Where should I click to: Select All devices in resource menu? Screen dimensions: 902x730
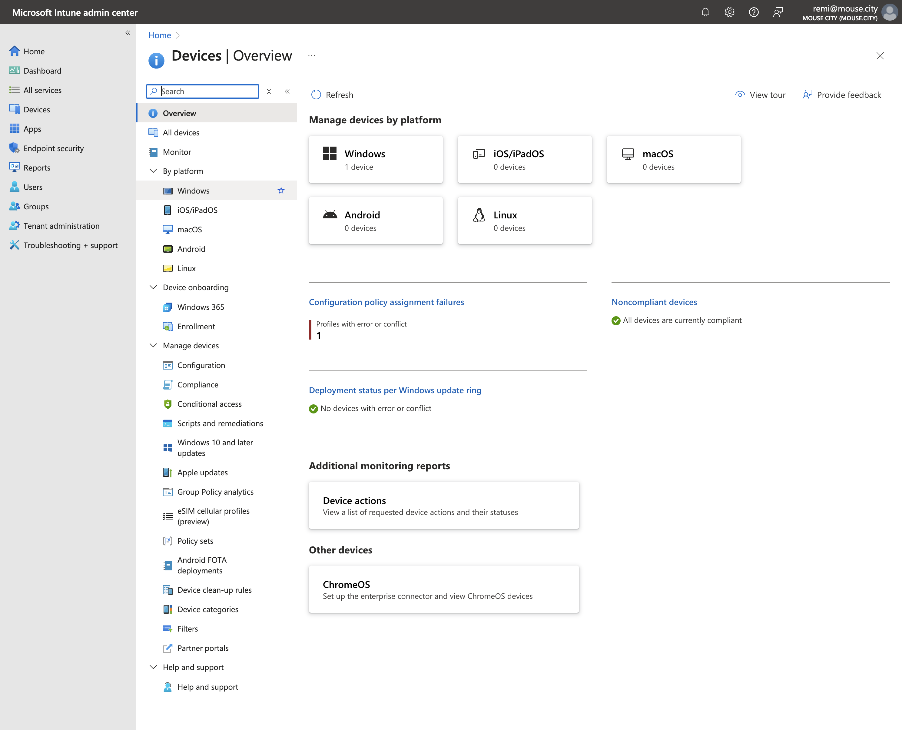click(217, 132)
